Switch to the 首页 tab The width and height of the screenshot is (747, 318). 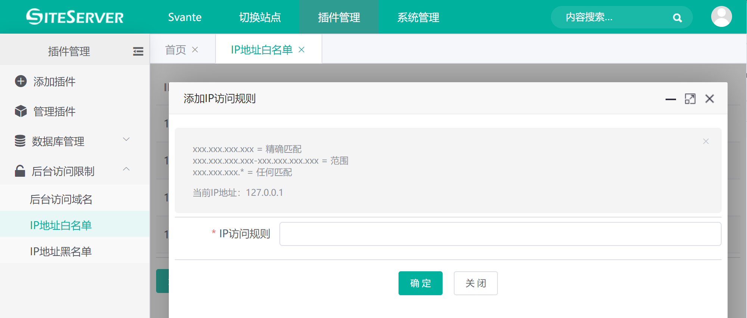pyautogui.click(x=176, y=50)
